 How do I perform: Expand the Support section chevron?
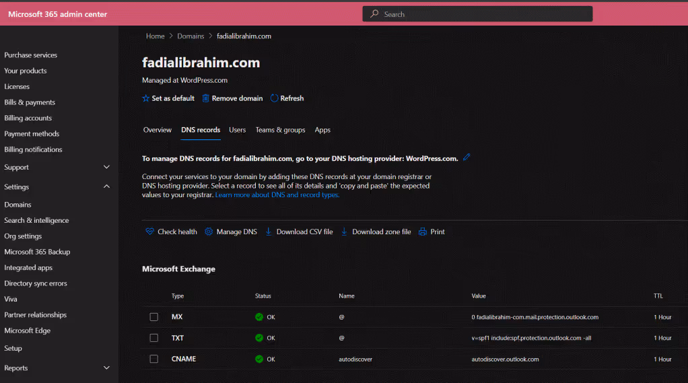pos(106,167)
